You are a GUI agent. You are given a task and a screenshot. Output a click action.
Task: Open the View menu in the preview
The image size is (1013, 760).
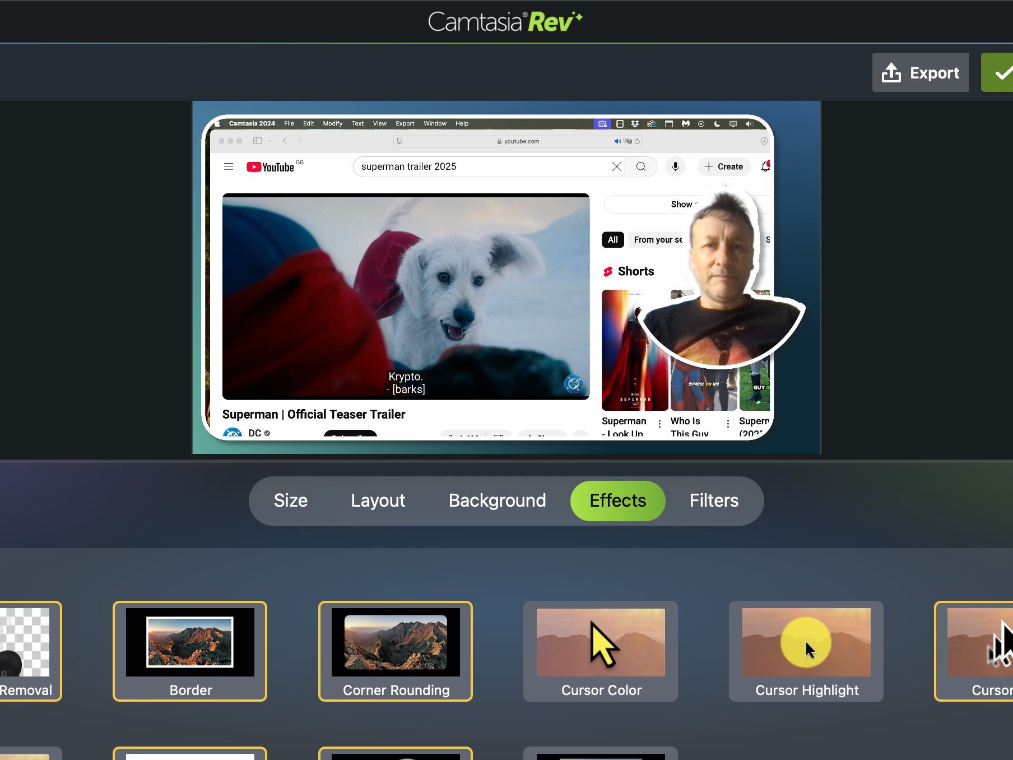380,123
